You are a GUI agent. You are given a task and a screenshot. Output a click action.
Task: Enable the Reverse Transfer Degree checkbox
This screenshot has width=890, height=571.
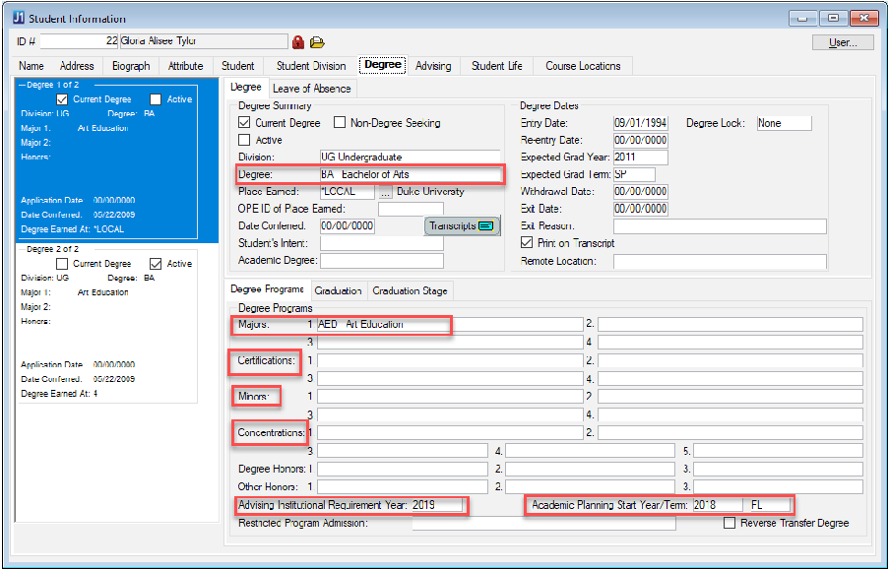(x=730, y=523)
